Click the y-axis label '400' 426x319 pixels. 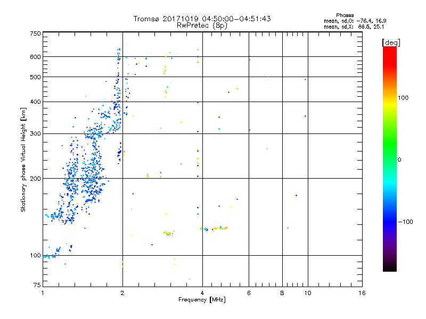[x=35, y=102]
